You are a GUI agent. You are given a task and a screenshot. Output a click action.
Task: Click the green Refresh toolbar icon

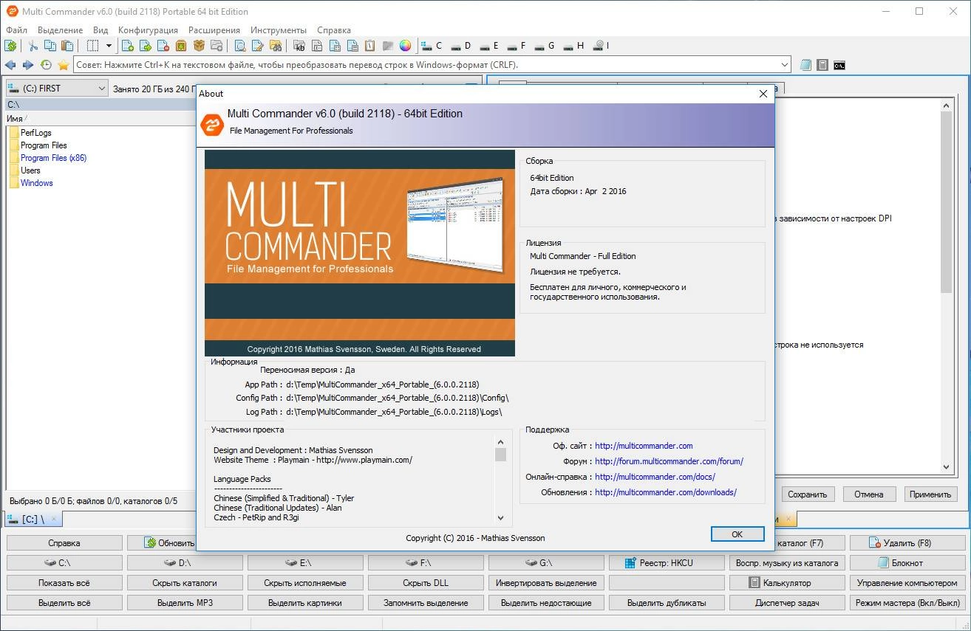coord(12,46)
